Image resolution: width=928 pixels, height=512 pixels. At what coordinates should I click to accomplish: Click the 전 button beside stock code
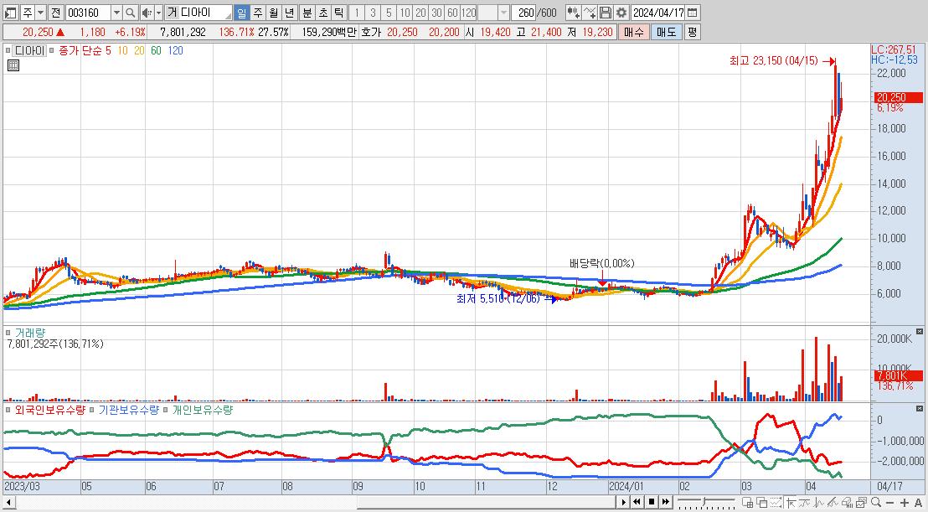tap(55, 13)
